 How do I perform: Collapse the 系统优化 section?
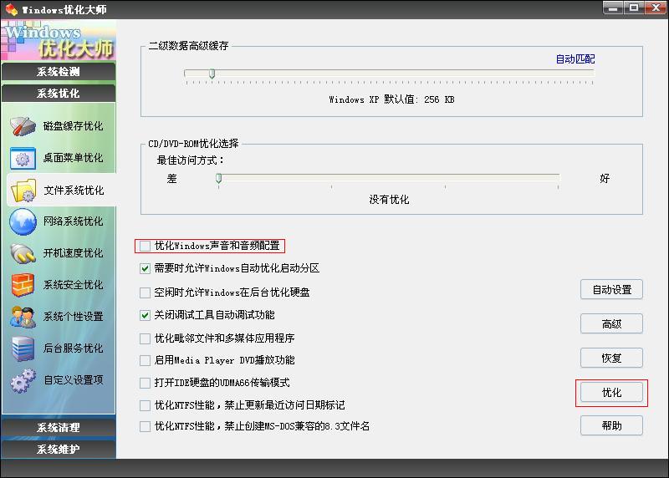click(59, 94)
